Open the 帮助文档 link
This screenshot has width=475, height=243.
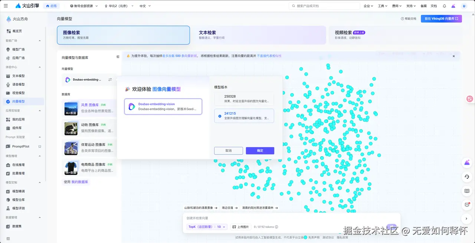point(409,18)
